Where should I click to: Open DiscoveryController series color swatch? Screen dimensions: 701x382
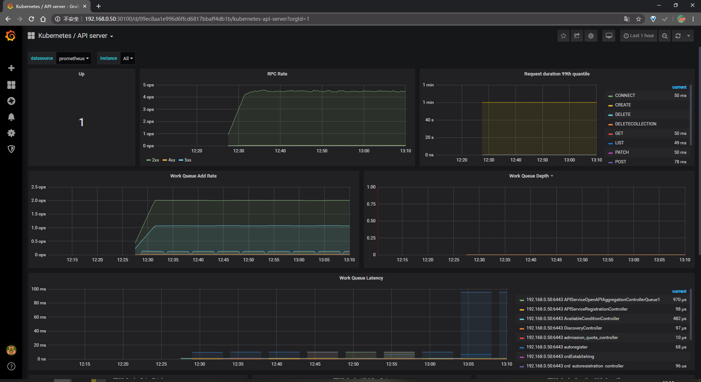pyautogui.click(x=522, y=328)
